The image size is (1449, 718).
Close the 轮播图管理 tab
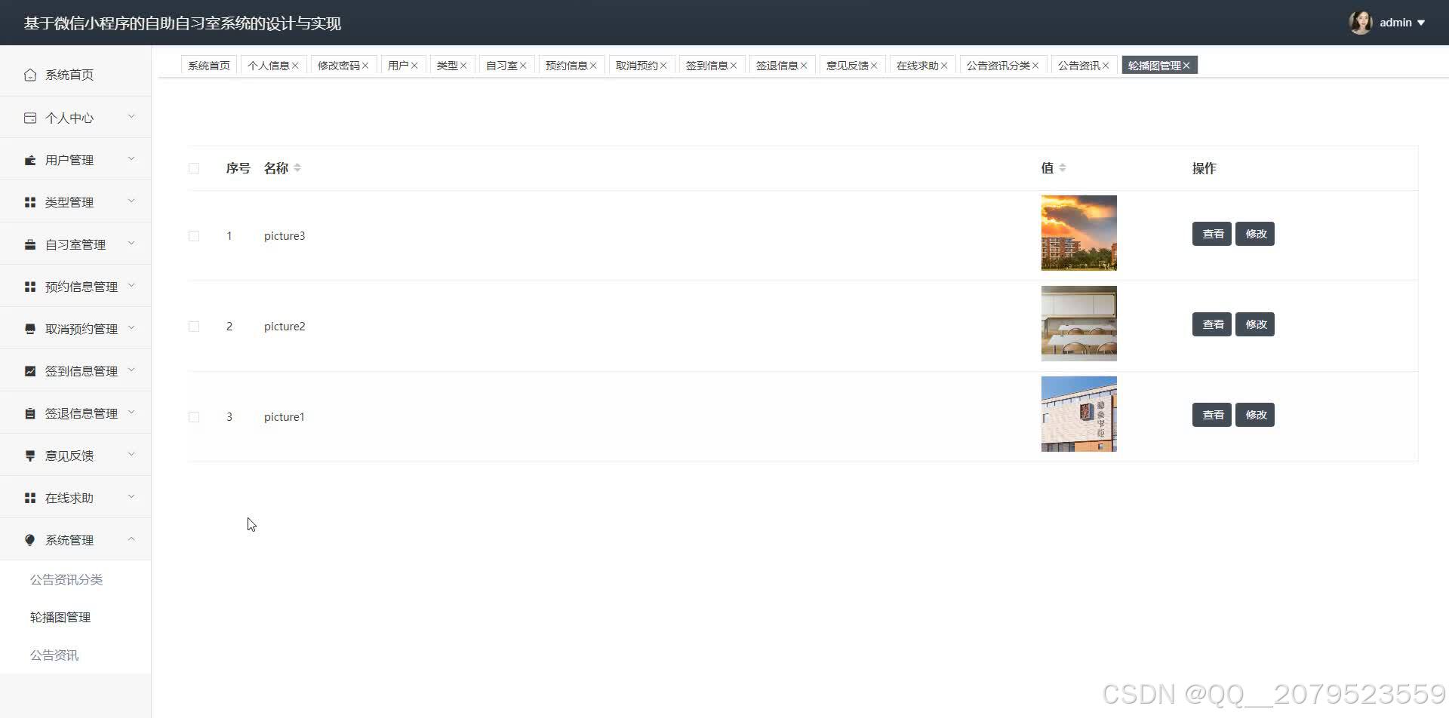(1186, 66)
